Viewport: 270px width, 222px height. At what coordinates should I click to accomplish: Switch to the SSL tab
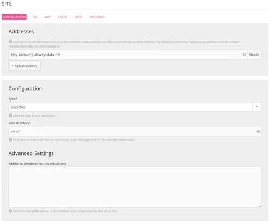[x=35, y=17]
